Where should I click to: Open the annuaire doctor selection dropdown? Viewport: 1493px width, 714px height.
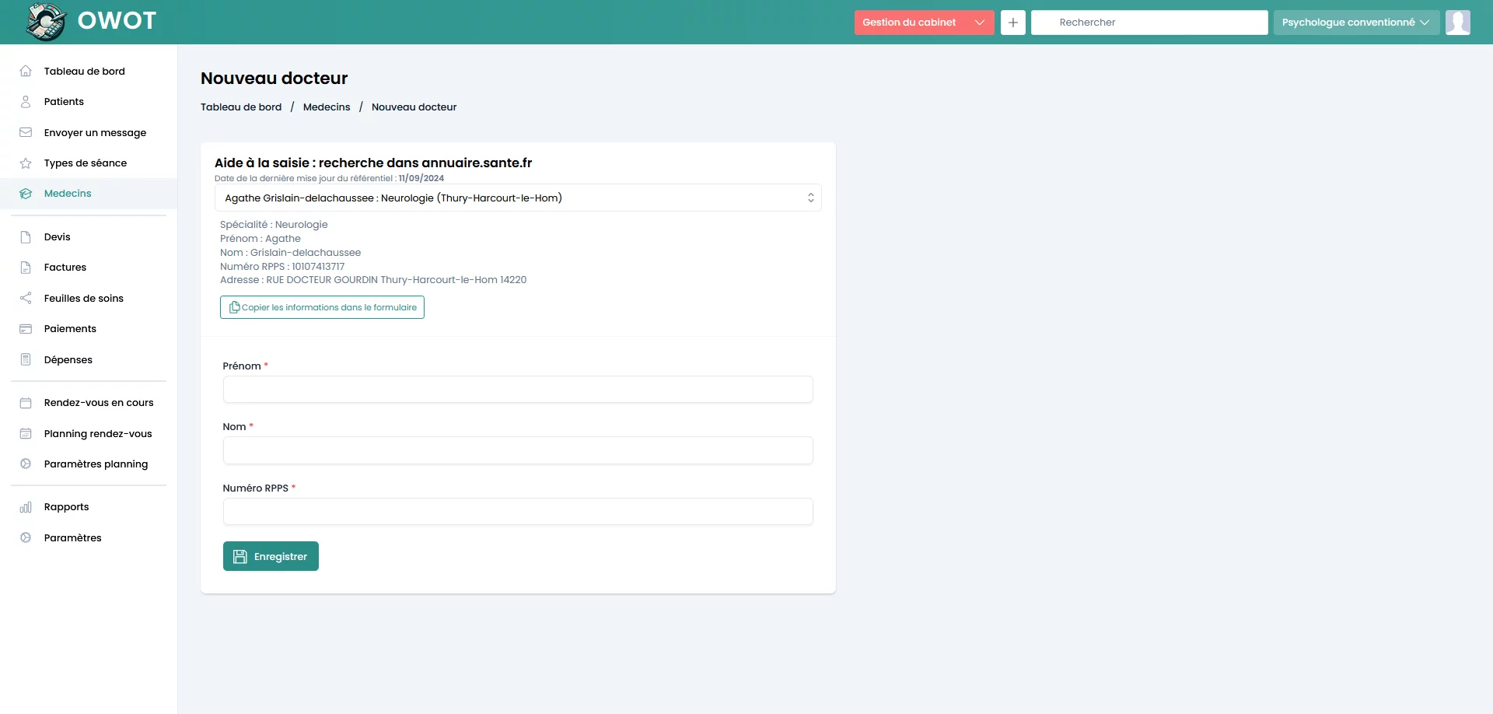tap(518, 198)
